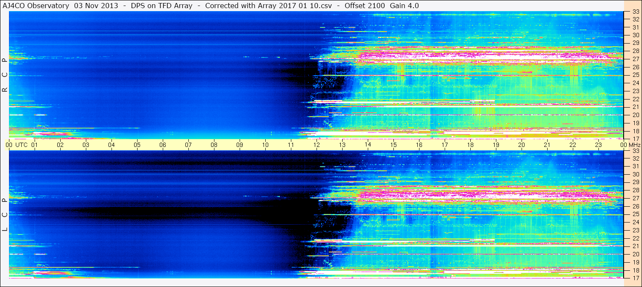The width and height of the screenshot is (642, 287).
Task: Click the 33 MHz label in LCP panel
Action: (636, 151)
